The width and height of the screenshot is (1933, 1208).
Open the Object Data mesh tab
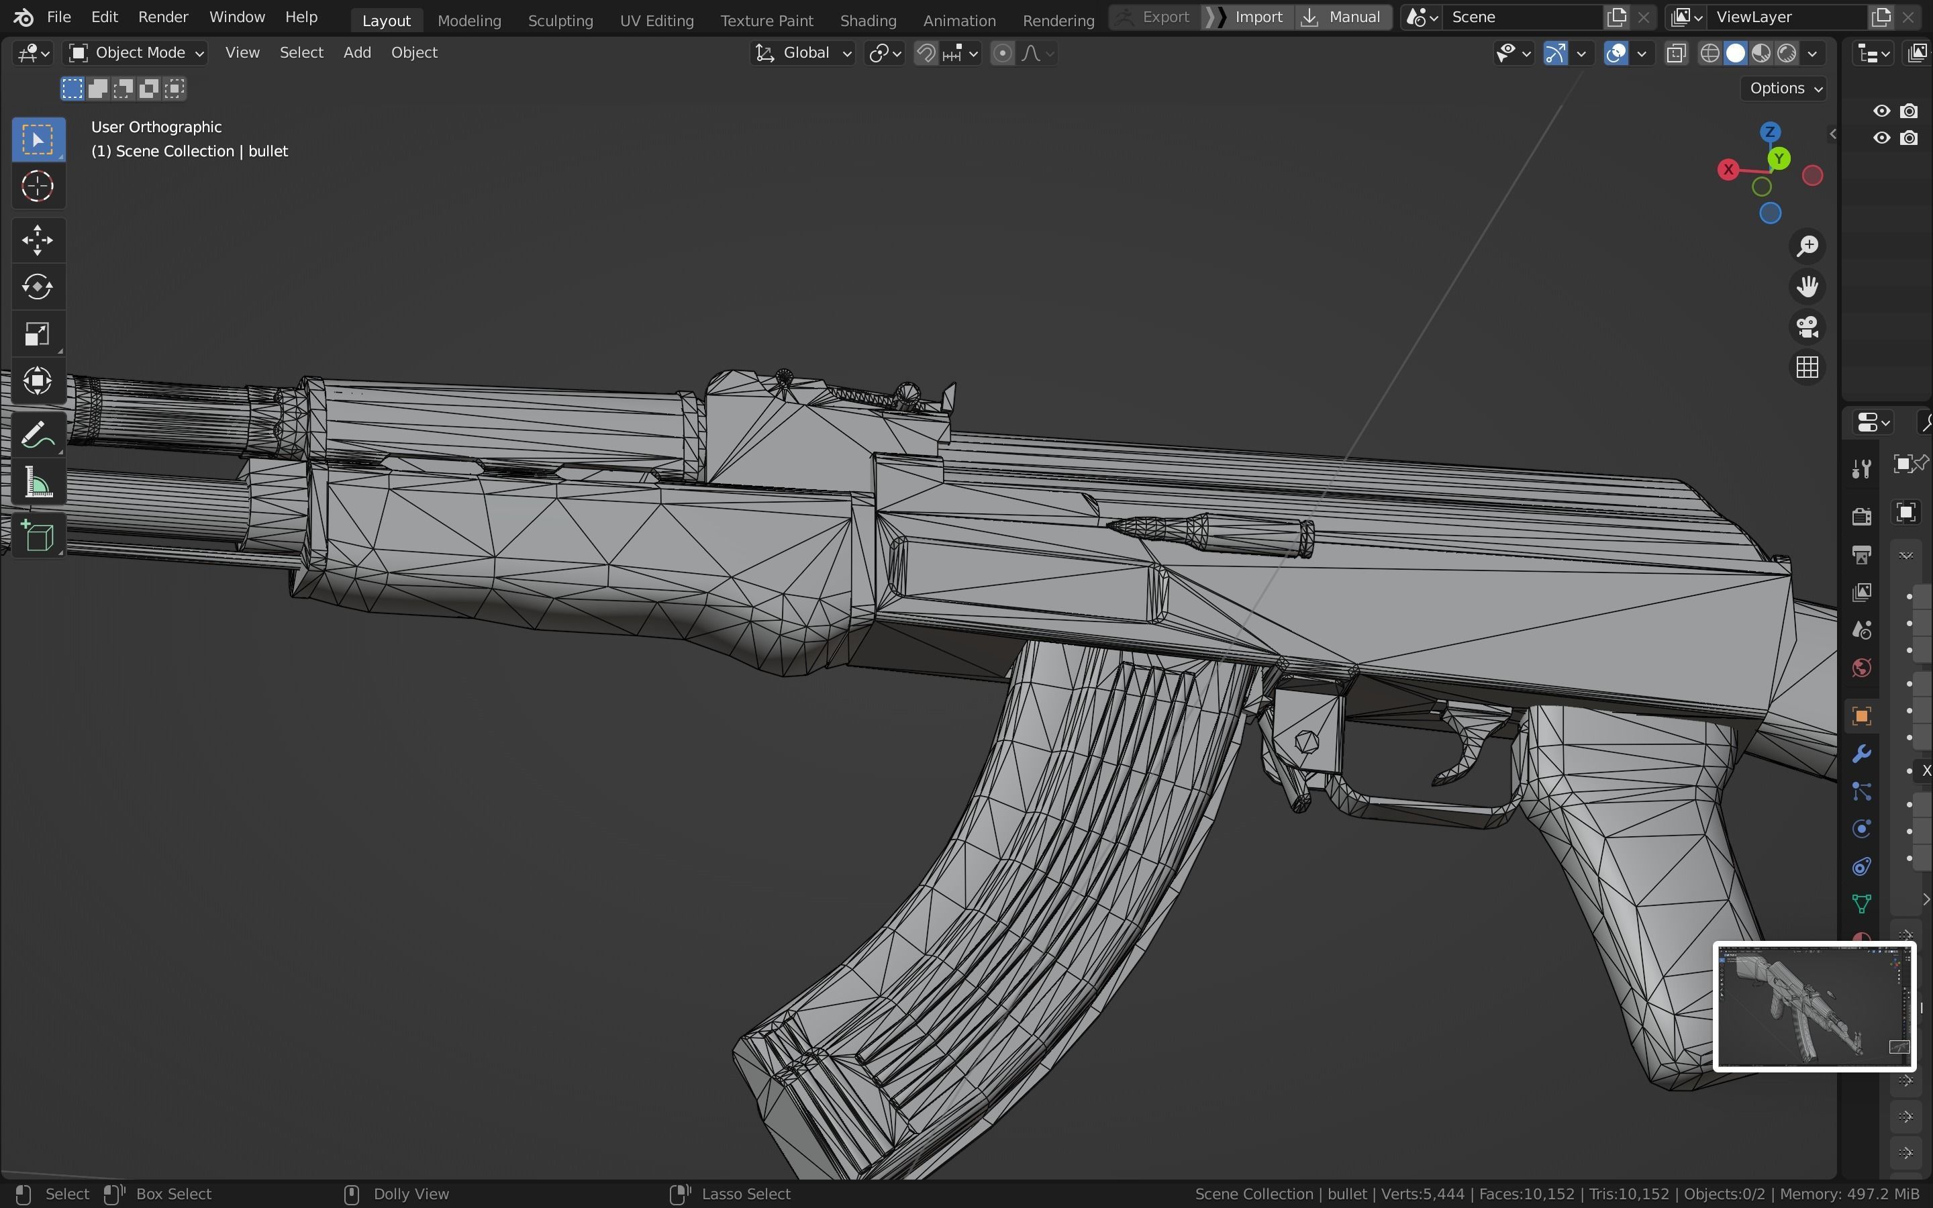click(x=1862, y=905)
